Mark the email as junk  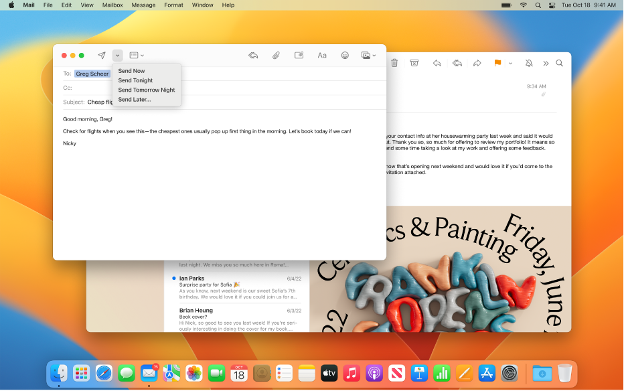[414, 63]
